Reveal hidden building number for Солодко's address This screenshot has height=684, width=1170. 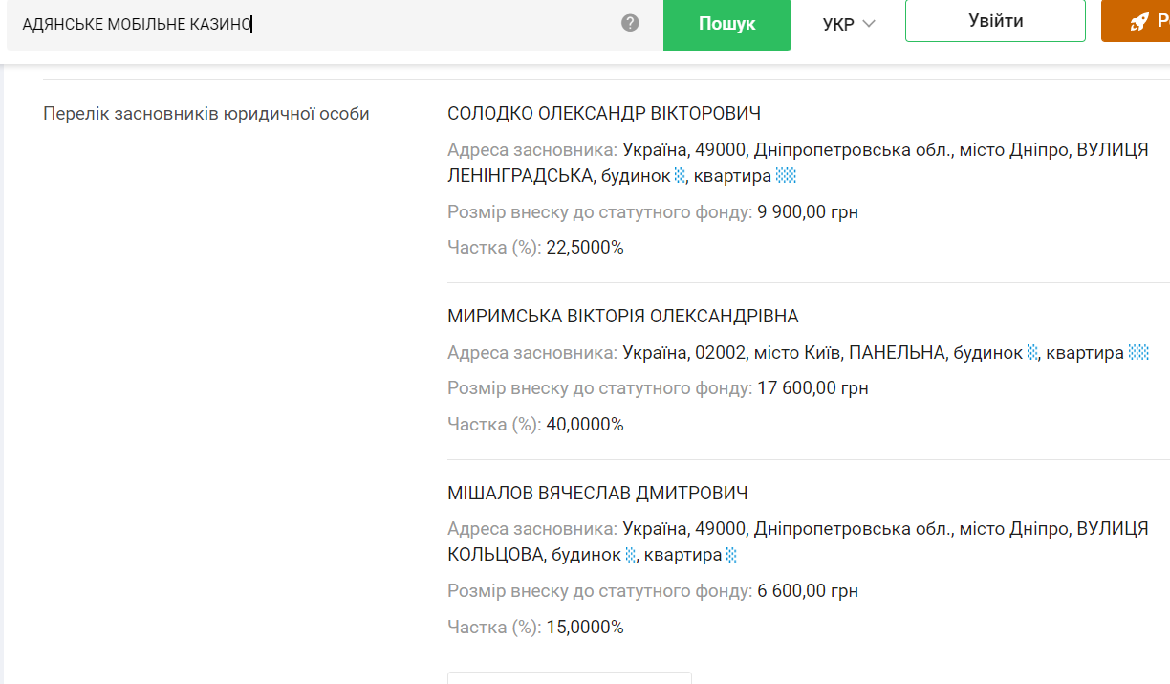coord(680,176)
